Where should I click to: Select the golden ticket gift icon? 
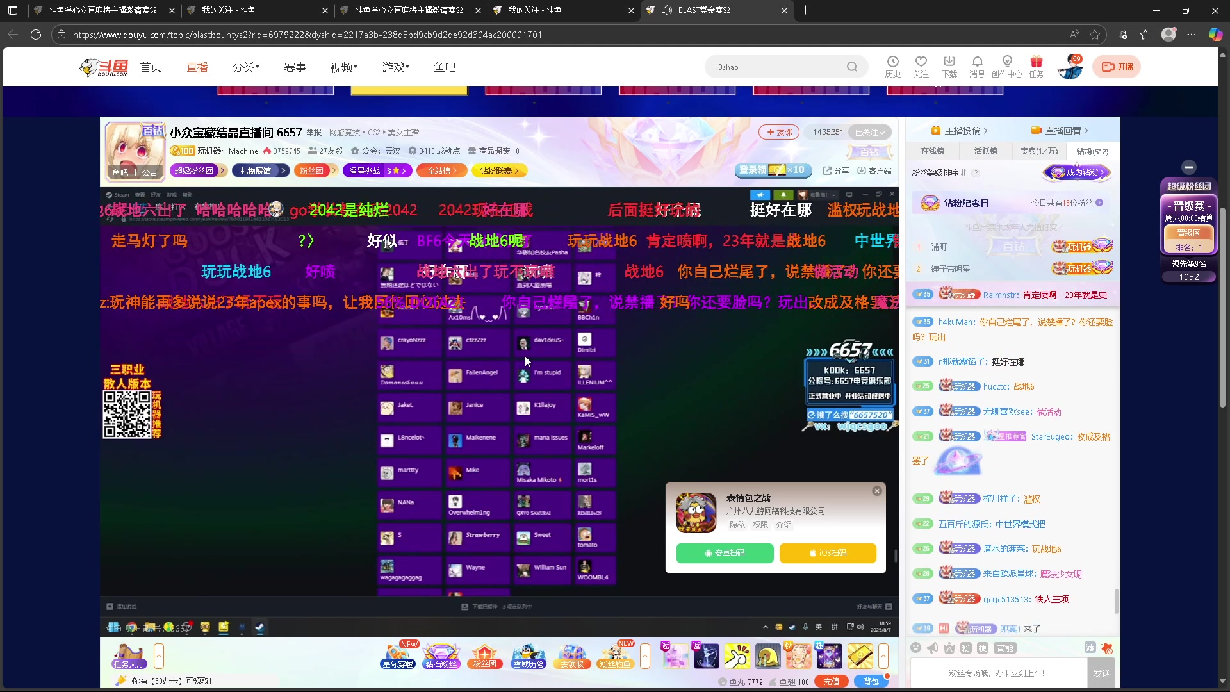click(860, 656)
